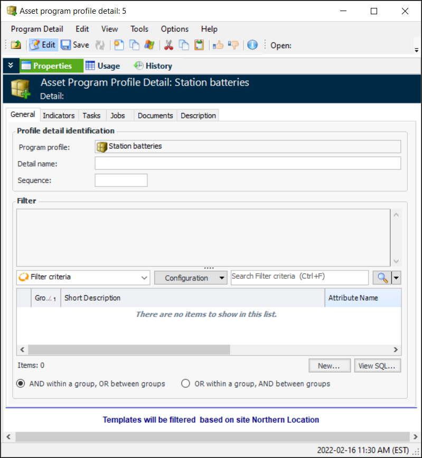
Task: Sort by the Gro... column header
Action: coord(46,298)
